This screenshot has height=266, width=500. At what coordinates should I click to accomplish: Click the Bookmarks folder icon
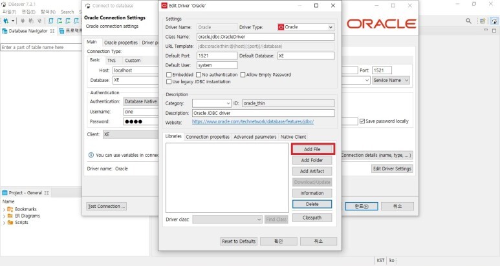tap(10, 209)
